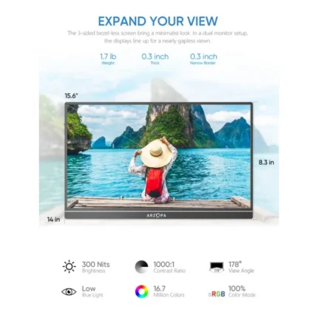This screenshot has height=318, width=318.
Task: Click the 14 in width label
Action: [53, 219]
